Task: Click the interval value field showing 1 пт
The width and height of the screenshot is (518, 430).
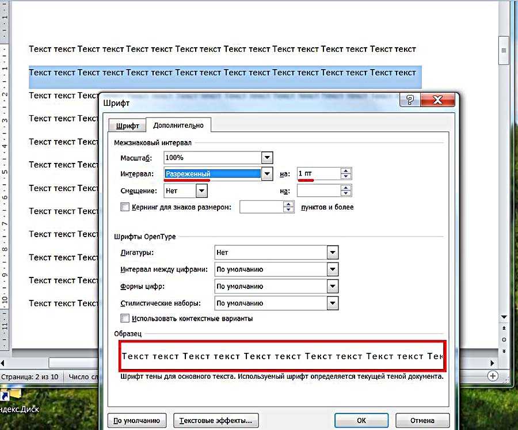Action: click(x=318, y=174)
